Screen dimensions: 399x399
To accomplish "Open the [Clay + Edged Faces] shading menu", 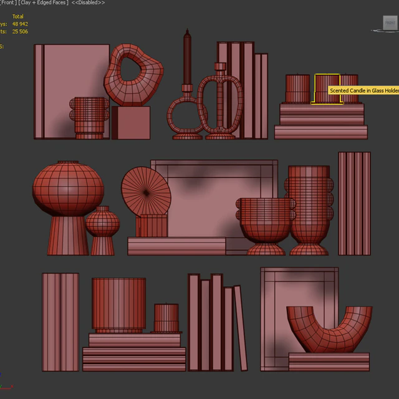I will click(x=43, y=2).
